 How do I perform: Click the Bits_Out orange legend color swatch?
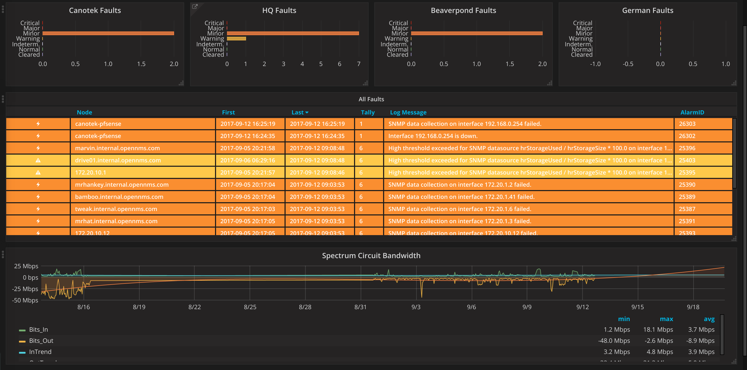[22, 341]
